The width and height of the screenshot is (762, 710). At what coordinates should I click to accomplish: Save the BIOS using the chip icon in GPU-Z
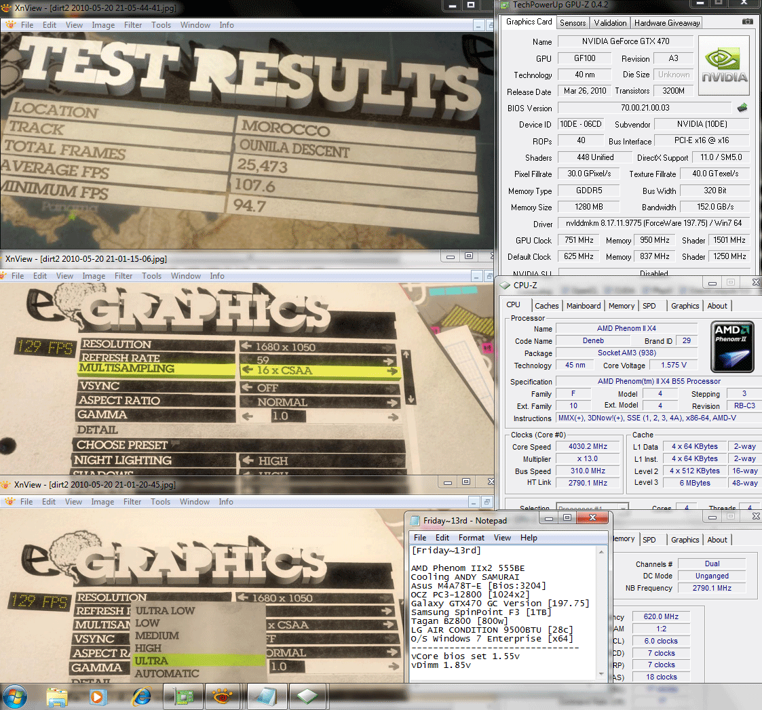click(x=742, y=107)
